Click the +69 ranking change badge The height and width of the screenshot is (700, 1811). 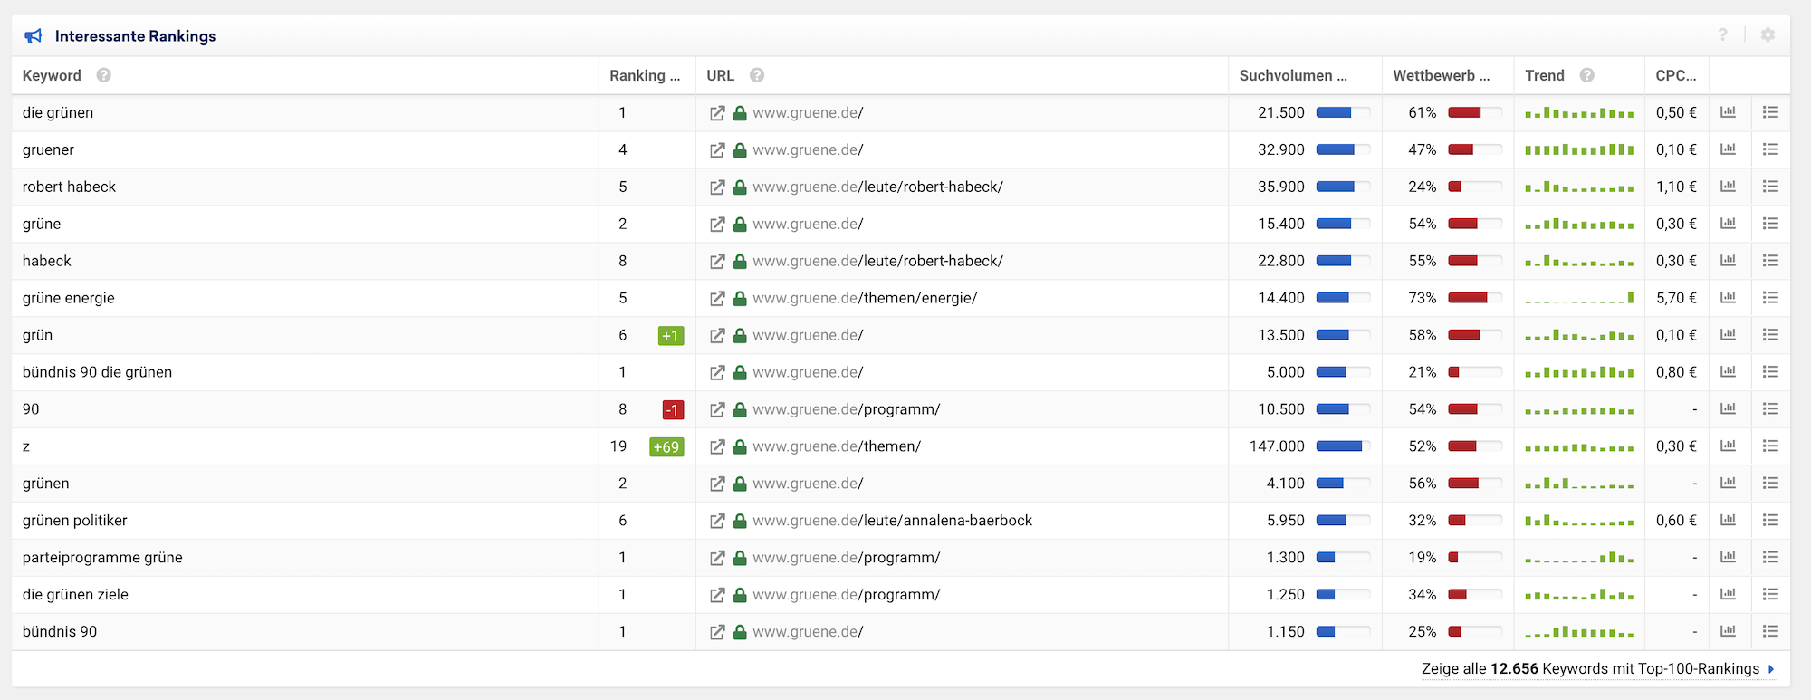click(x=666, y=447)
